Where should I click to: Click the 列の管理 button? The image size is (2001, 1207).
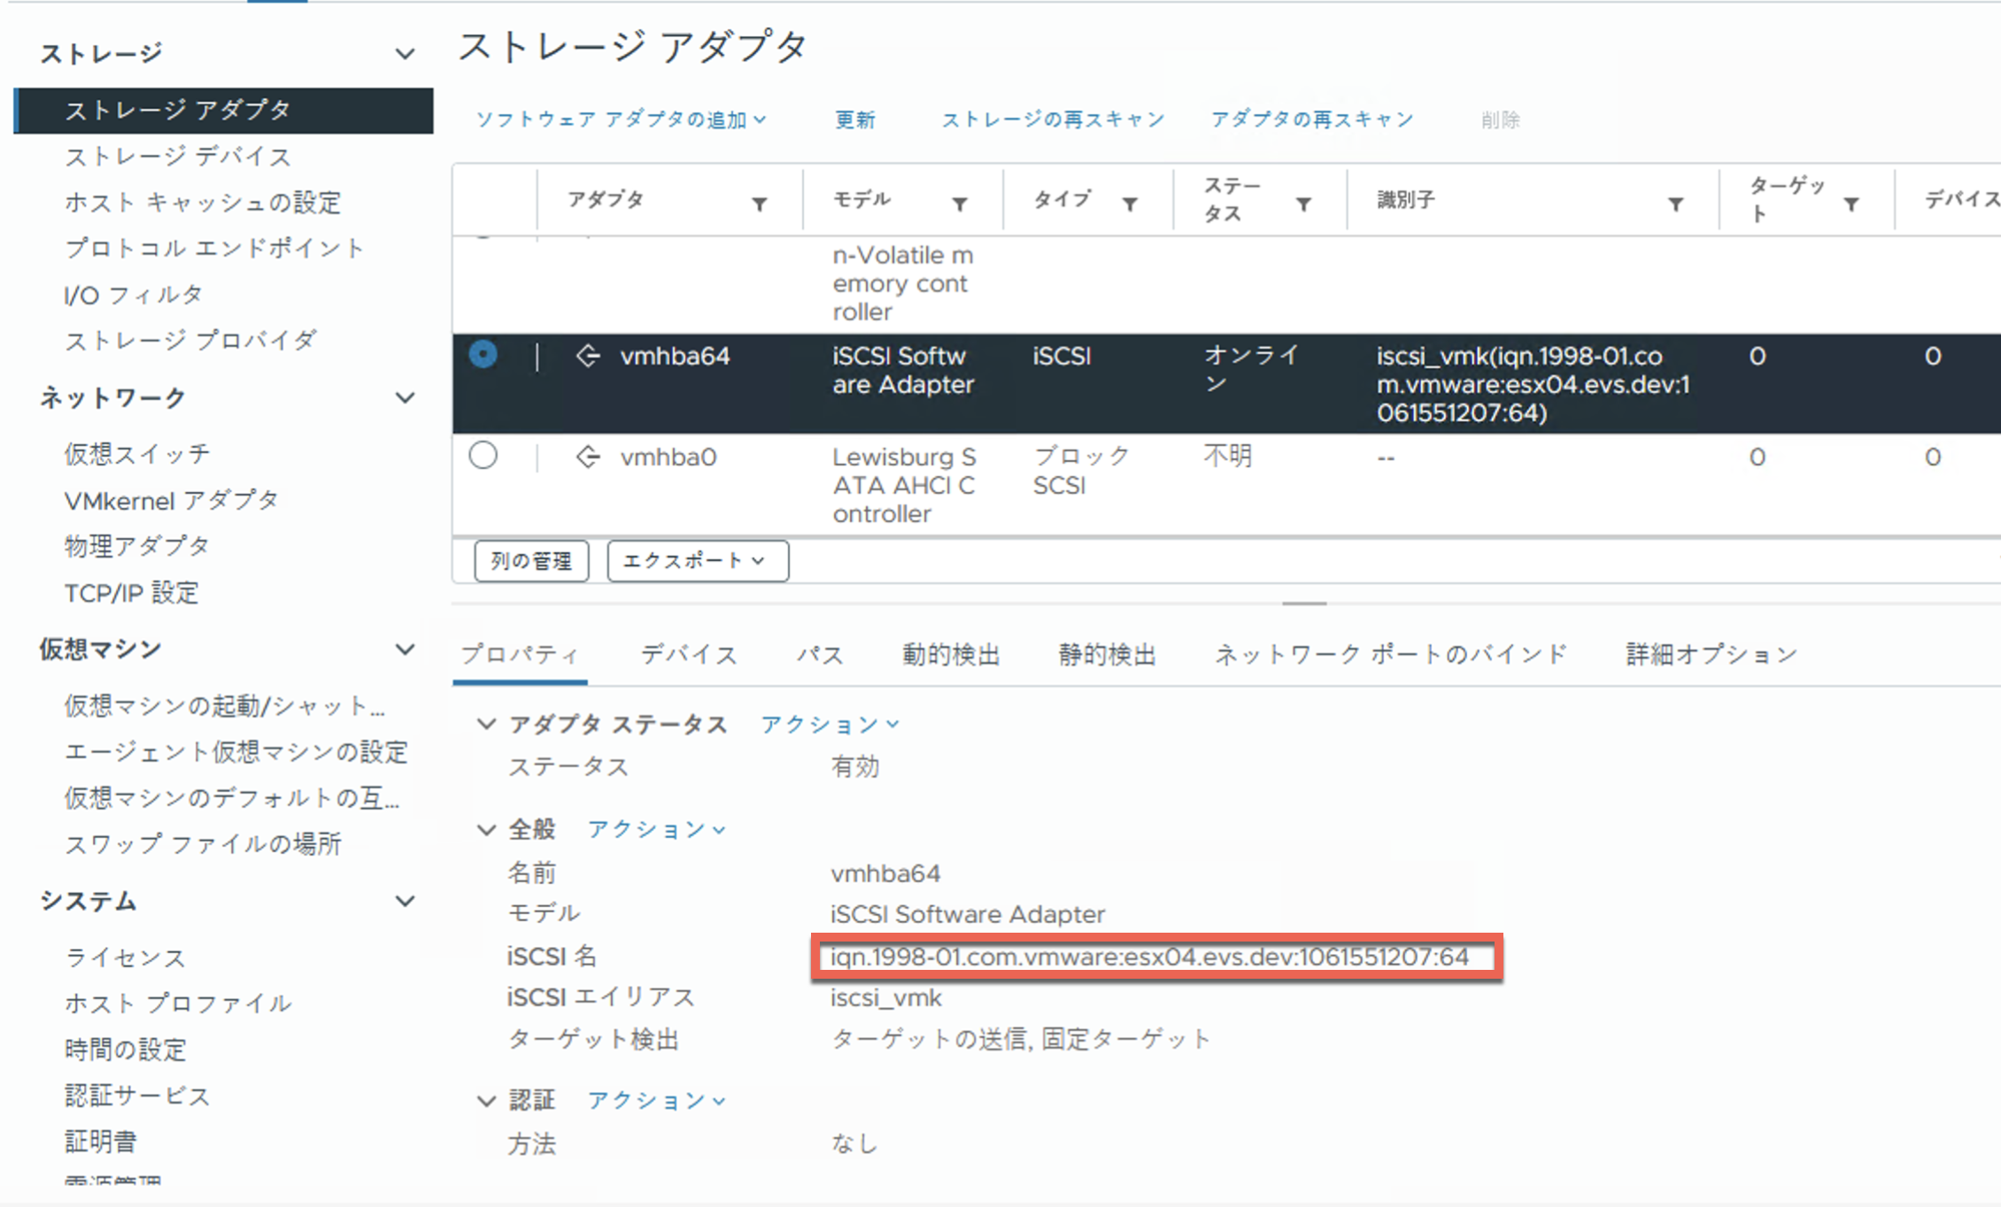(x=531, y=561)
